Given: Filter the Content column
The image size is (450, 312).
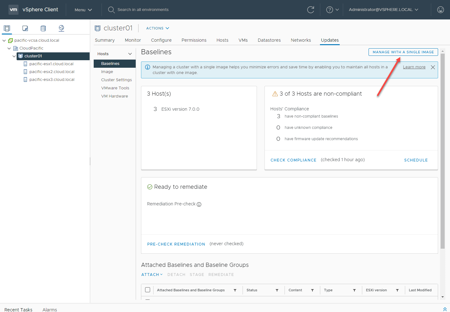Looking at the screenshot, I should point(312,290).
